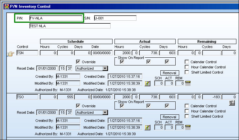Toggle the Override checkbox in TSN section
Image resolution: width=239 pixels, height=140 pixels.
click(78, 62)
